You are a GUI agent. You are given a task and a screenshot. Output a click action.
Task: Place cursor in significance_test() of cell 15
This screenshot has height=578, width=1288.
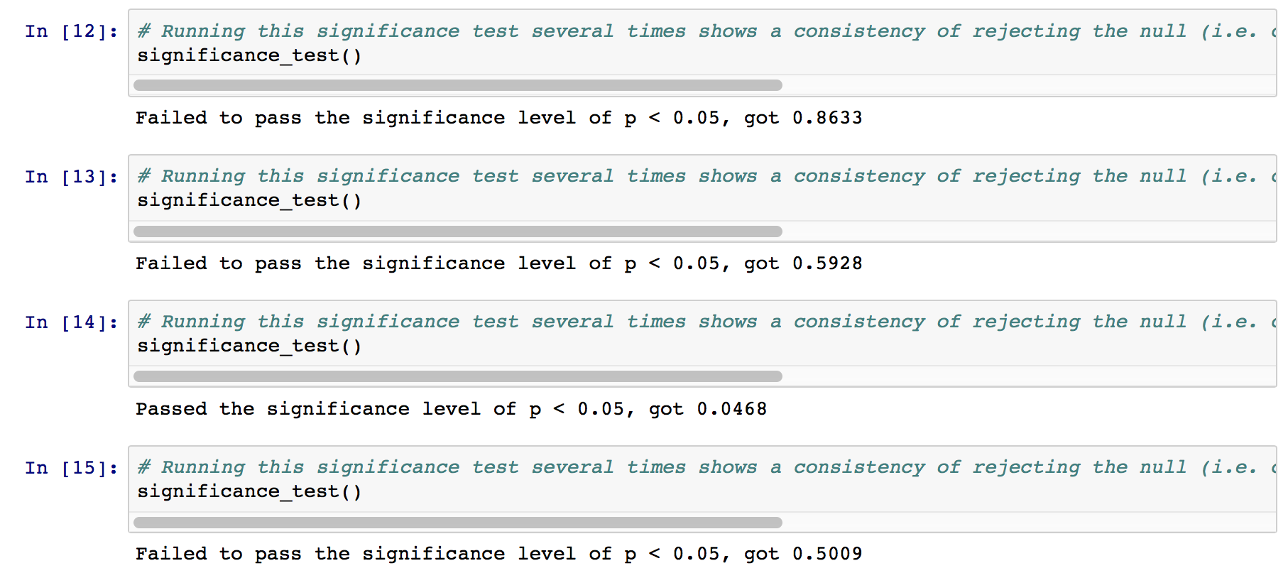[x=249, y=491]
